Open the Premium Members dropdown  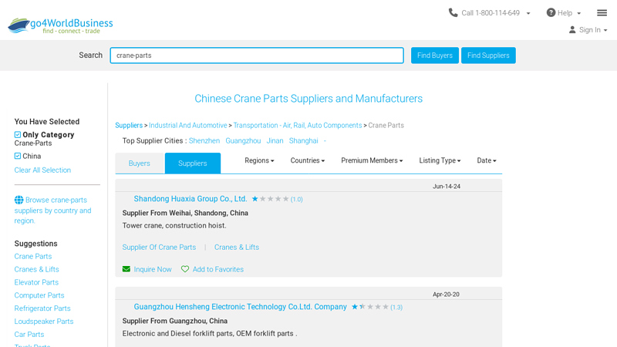[x=372, y=160]
